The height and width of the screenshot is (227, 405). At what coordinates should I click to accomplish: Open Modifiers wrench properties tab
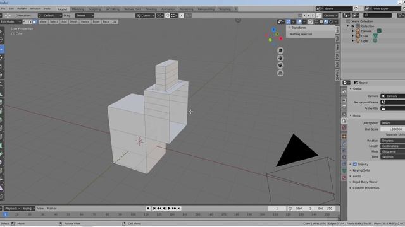[x=344, y=143]
